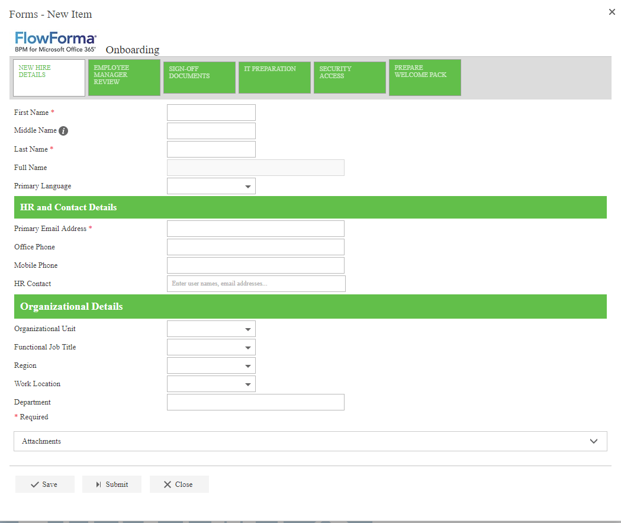Go to Sign-Off Documents tab
This screenshot has height=523, width=621.
200,78
